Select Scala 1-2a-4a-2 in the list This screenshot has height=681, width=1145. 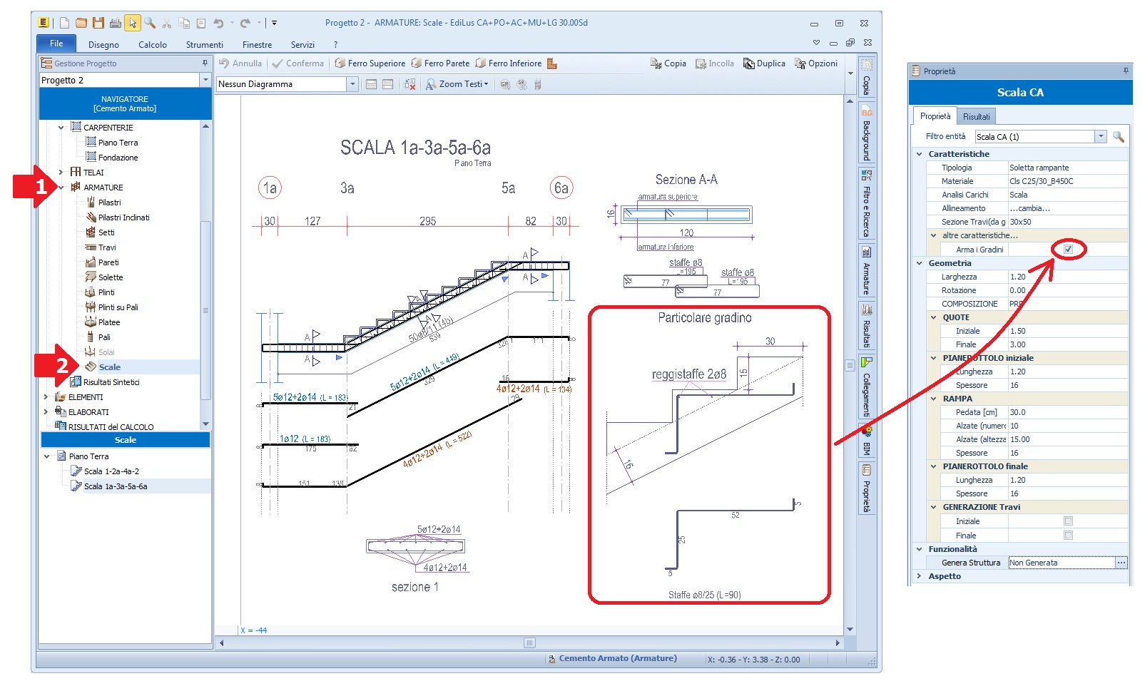tap(111, 471)
